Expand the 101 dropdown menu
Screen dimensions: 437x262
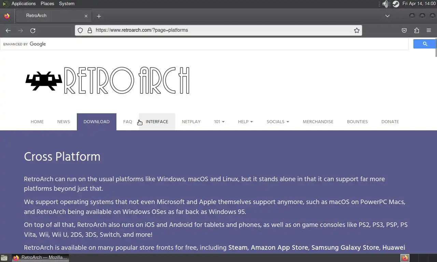click(x=219, y=122)
